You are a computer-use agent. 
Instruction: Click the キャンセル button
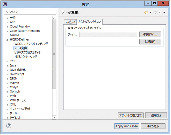pyautogui.click(x=153, y=126)
